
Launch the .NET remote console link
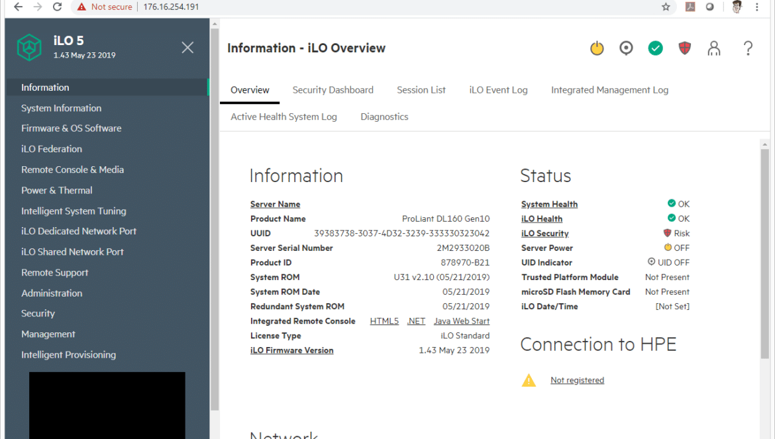[416, 321]
